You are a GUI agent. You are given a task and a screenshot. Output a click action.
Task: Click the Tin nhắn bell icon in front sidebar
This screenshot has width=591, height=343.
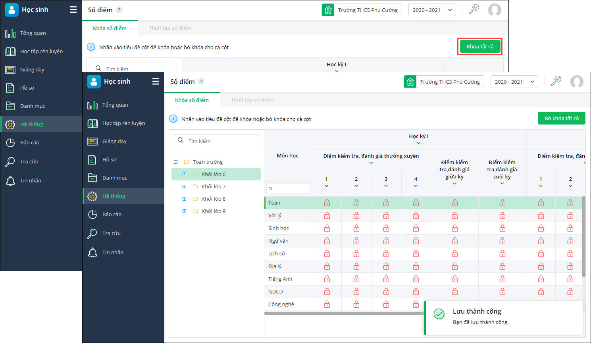[x=92, y=253]
